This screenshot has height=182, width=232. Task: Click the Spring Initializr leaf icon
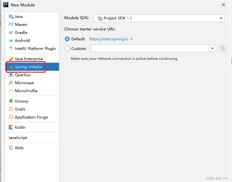click(11, 67)
